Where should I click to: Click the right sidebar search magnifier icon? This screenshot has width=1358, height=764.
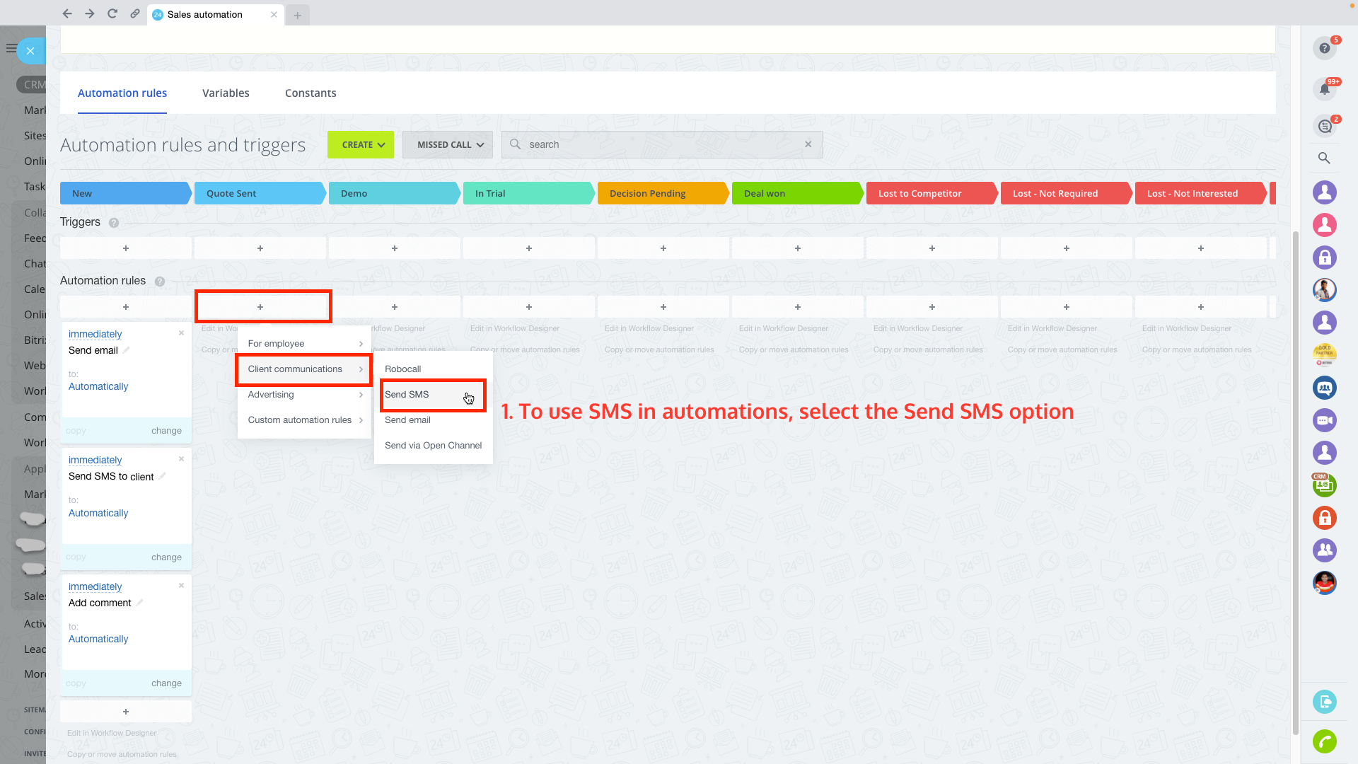[x=1324, y=158]
